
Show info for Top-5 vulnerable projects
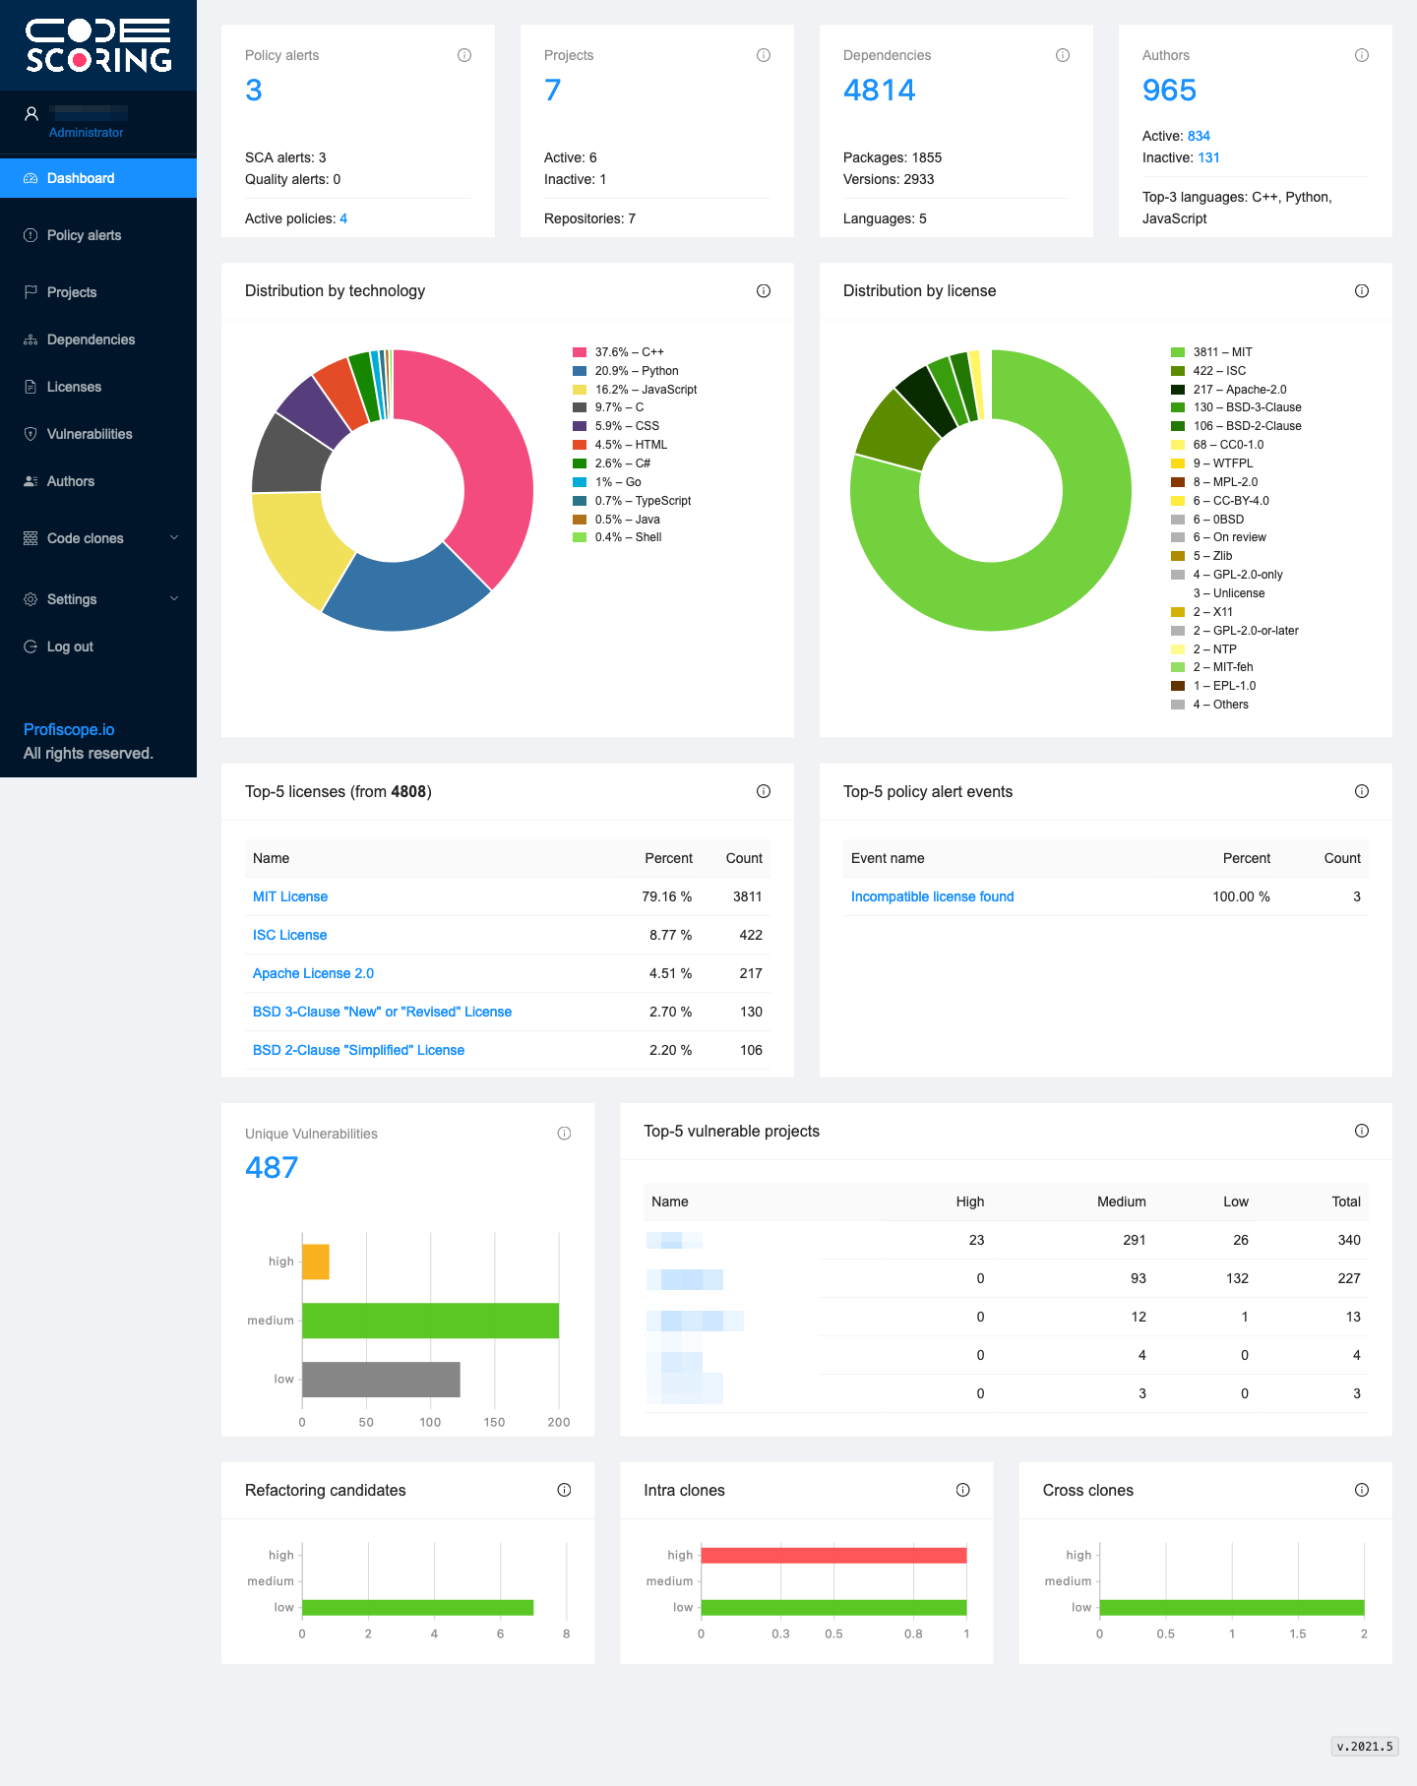pyautogui.click(x=1362, y=1131)
